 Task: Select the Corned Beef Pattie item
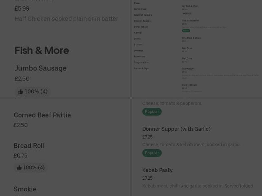(x=42, y=115)
